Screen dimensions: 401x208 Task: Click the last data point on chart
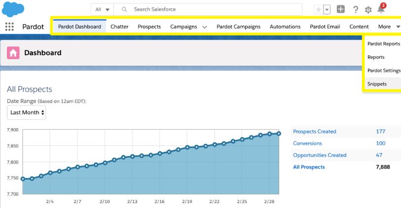pos(279,134)
